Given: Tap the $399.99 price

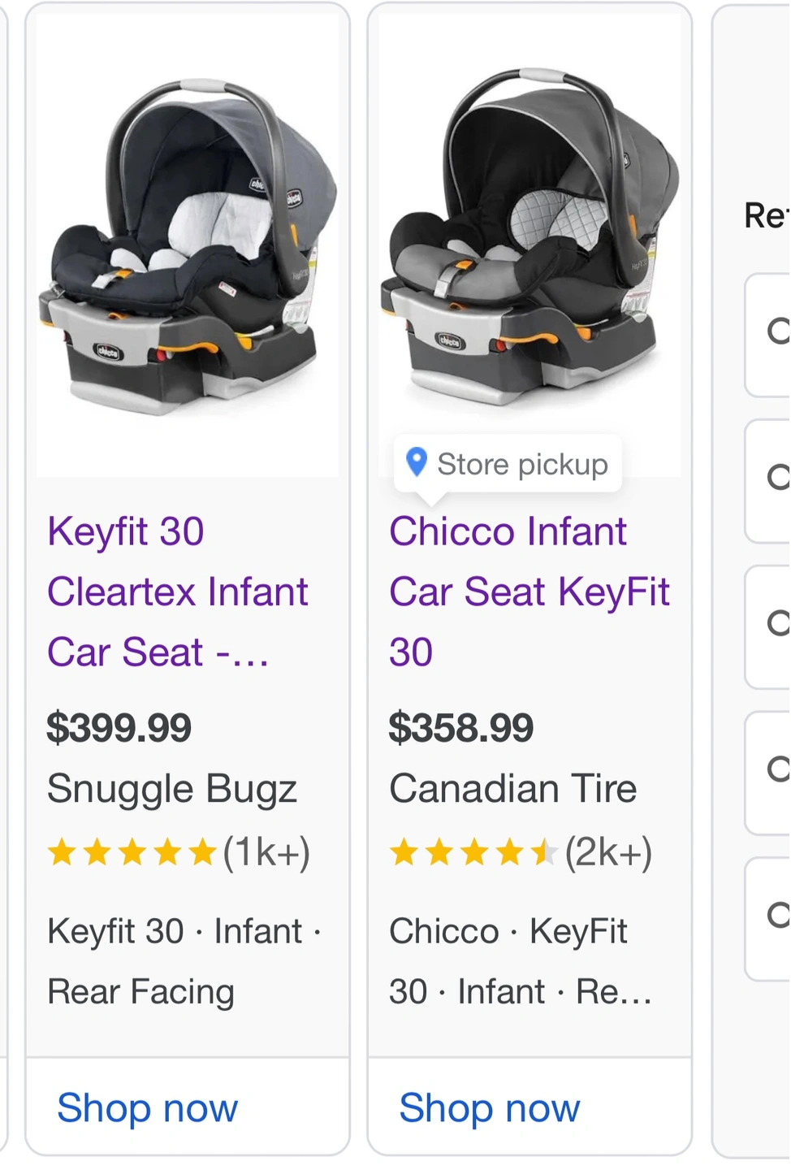Looking at the screenshot, I should 119,727.
